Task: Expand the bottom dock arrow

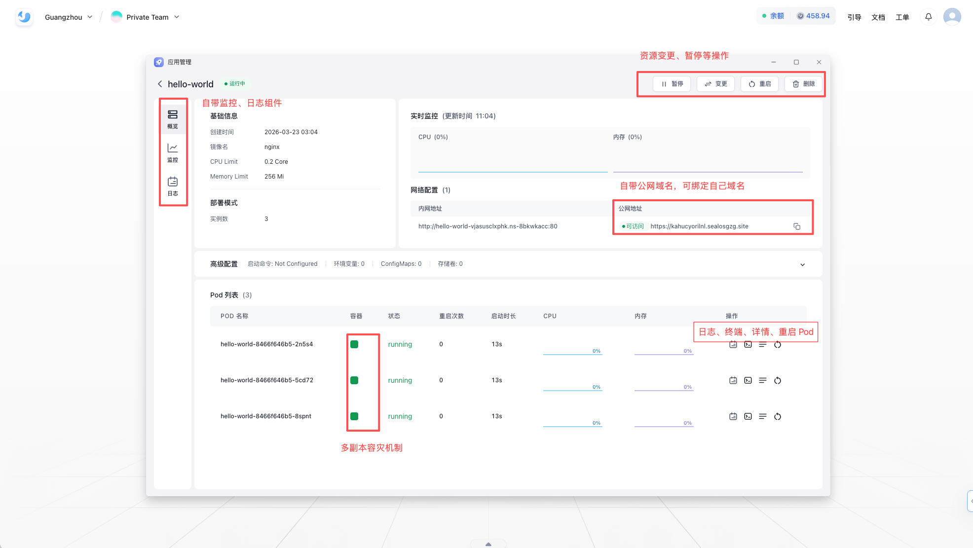Action: 488,544
